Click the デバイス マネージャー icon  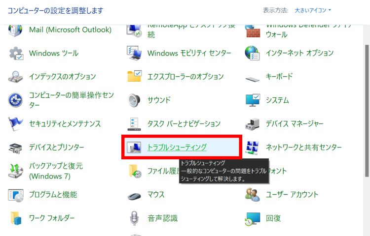tap(253, 124)
